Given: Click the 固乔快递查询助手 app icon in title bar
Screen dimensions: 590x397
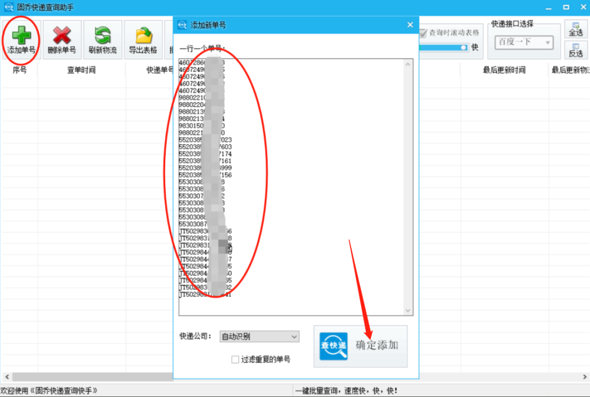Looking at the screenshot, I should (8, 7).
